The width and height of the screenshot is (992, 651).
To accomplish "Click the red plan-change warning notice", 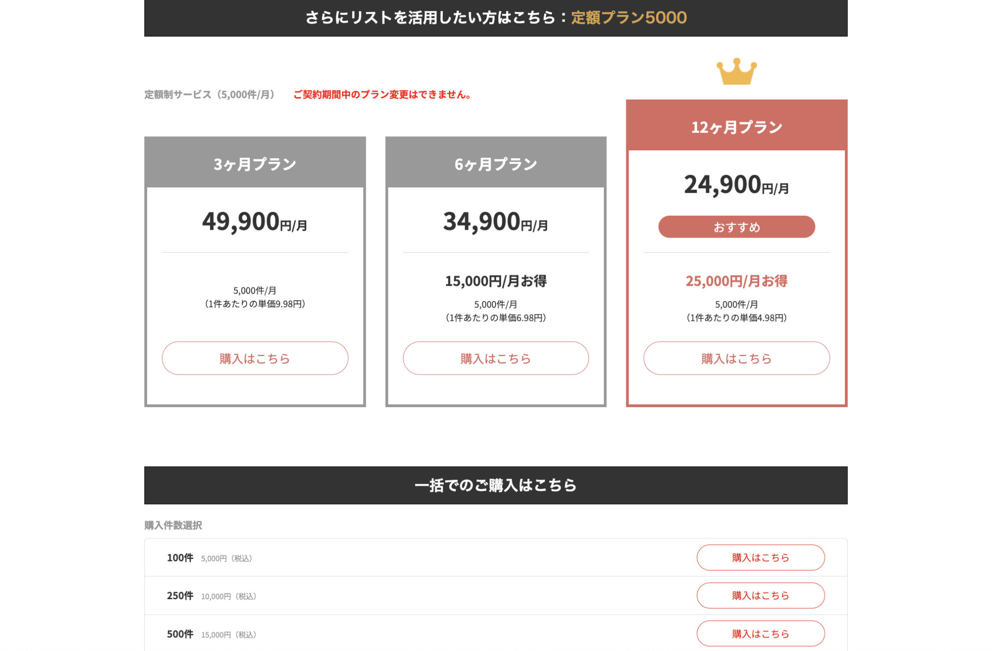I will (x=382, y=95).
